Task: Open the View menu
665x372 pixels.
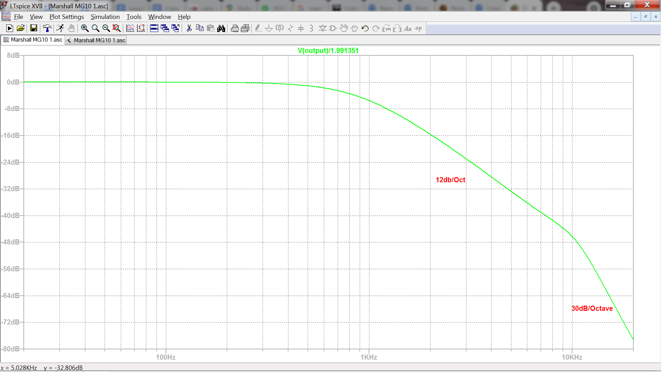Action: (36, 17)
